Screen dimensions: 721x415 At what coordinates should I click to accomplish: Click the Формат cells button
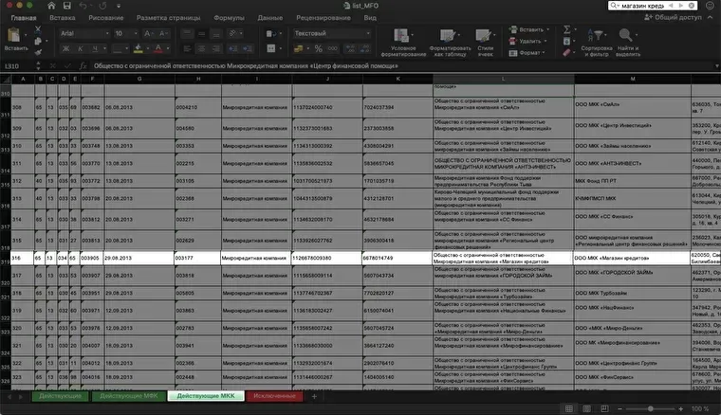[527, 53]
